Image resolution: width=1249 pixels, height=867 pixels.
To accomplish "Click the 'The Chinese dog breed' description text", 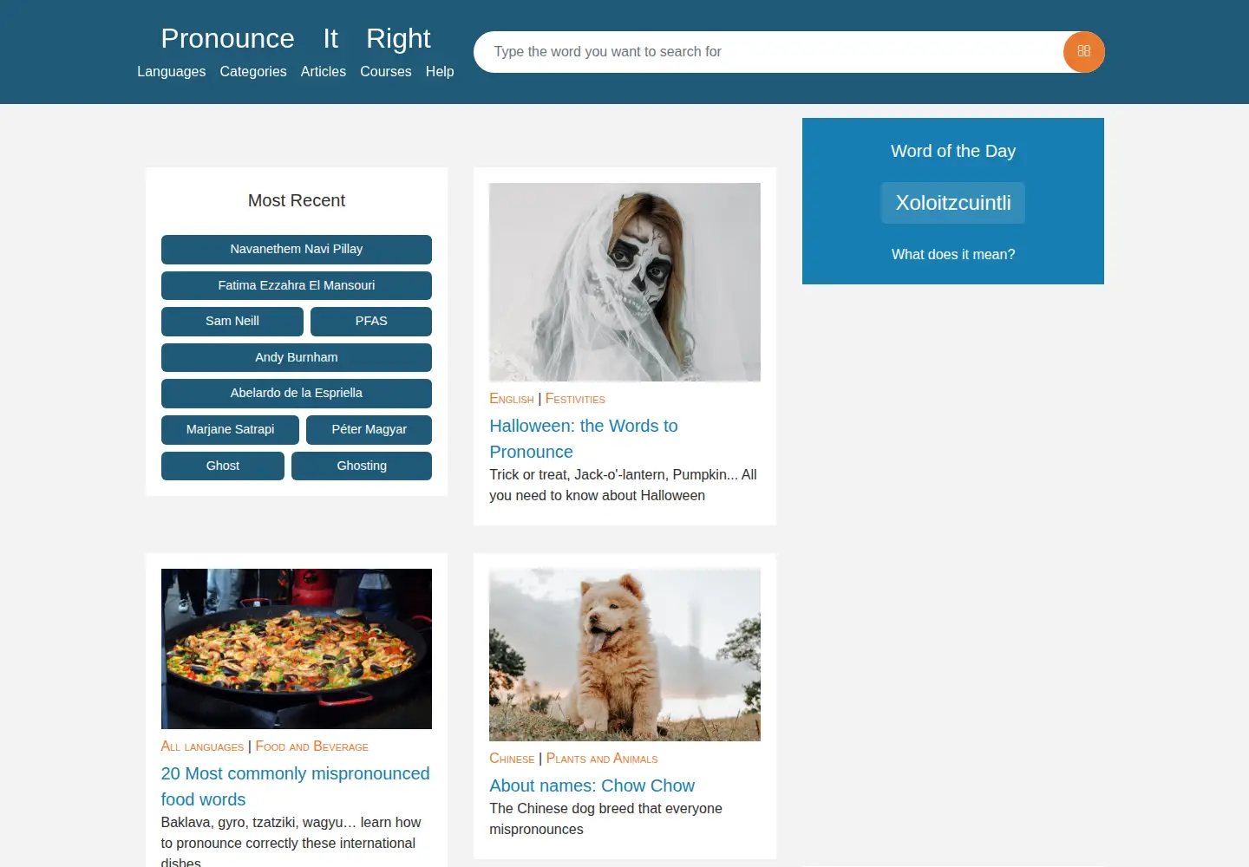I will (605, 818).
